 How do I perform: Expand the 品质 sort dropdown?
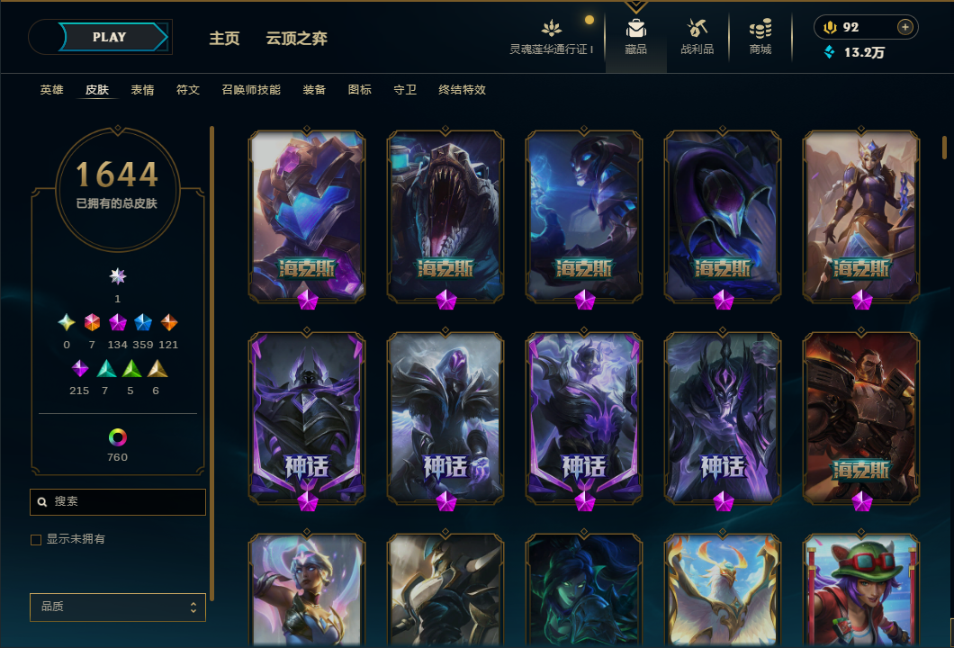click(x=117, y=607)
